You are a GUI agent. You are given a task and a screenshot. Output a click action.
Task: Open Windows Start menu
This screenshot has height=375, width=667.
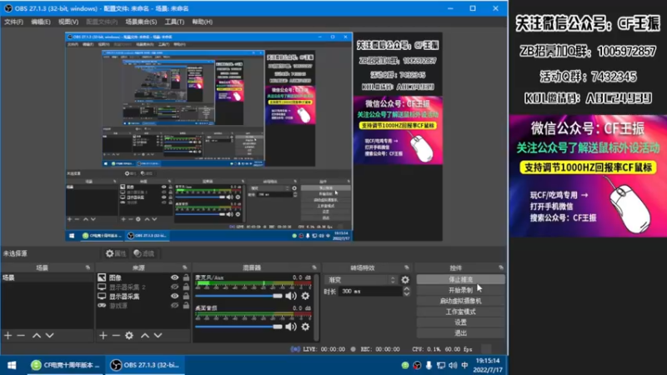tap(12, 365)
